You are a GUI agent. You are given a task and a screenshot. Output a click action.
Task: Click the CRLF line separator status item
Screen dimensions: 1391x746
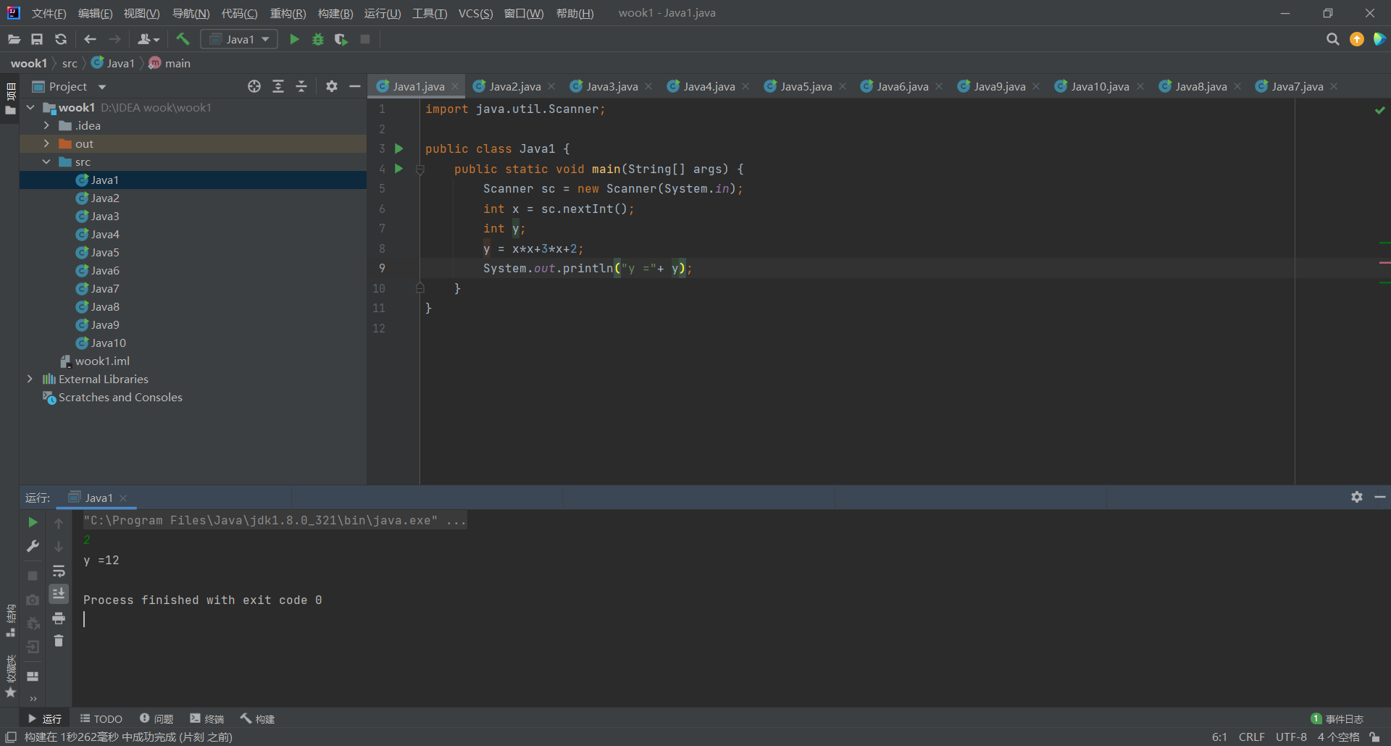pos(1251,737)
